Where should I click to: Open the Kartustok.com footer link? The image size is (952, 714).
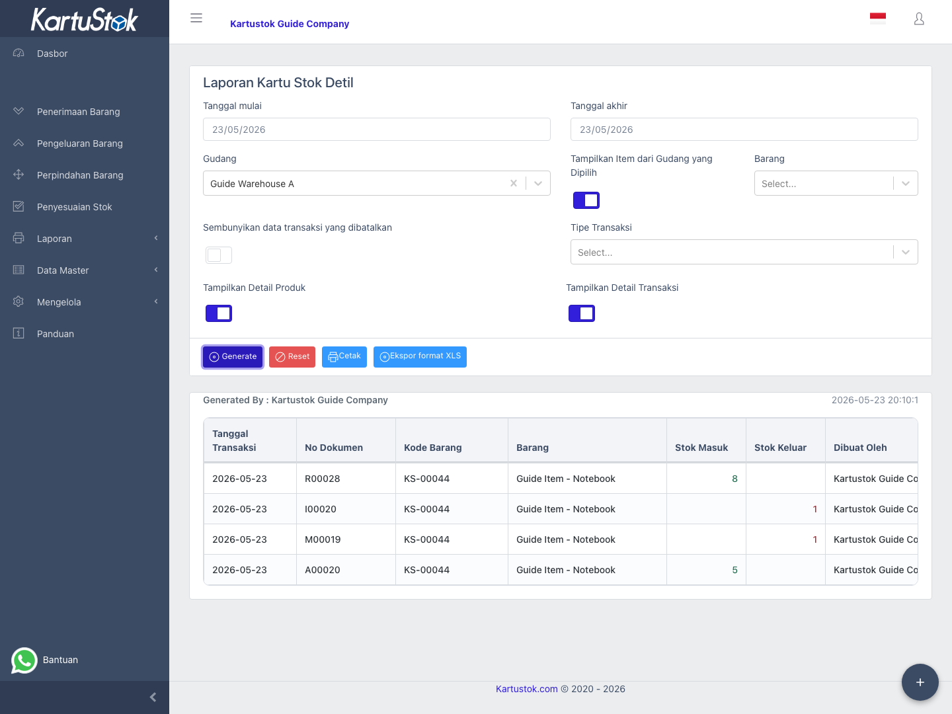(x=527, y=689)
